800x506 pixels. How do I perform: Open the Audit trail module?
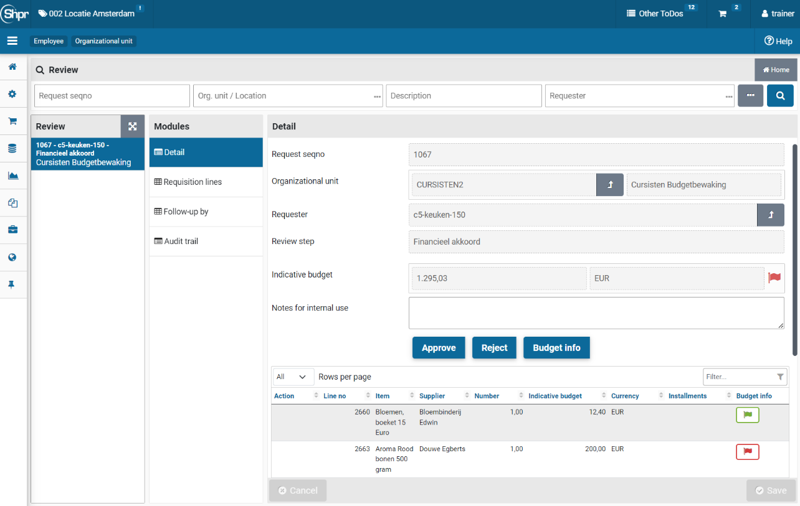[x=181, y=241]
